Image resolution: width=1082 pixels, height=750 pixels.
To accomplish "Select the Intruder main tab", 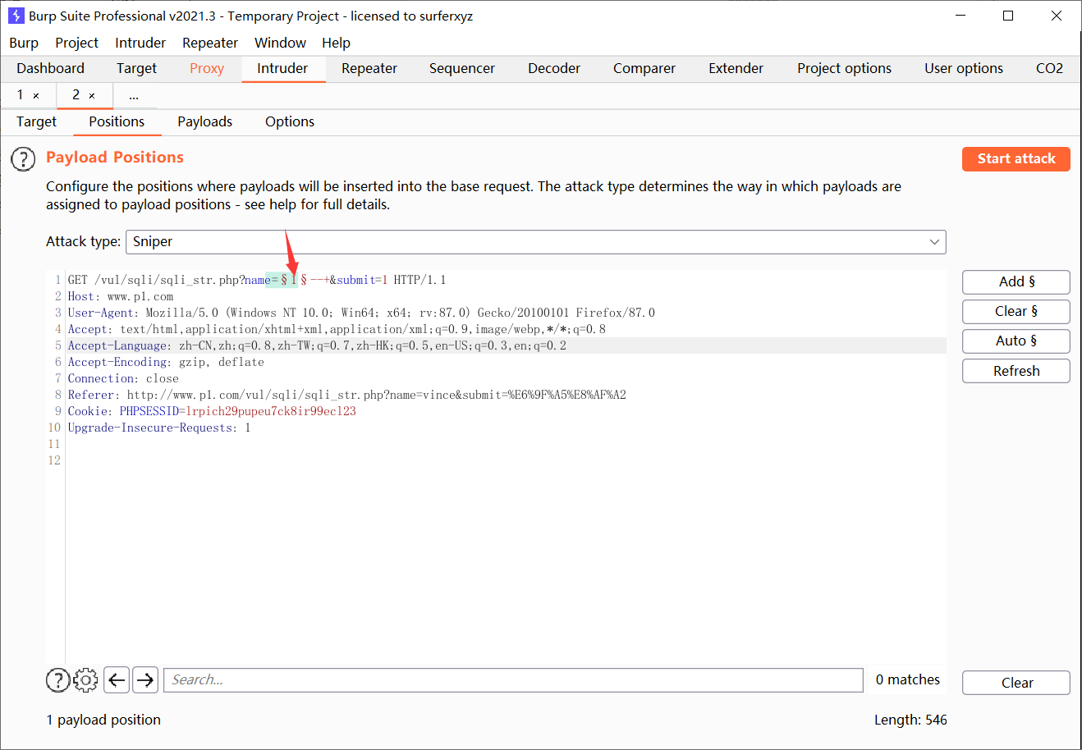I will (x=282, y=68).
